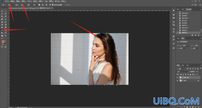Toggle lock all padlock icon
The image size is (202, 108).
(x=191, y=74)
